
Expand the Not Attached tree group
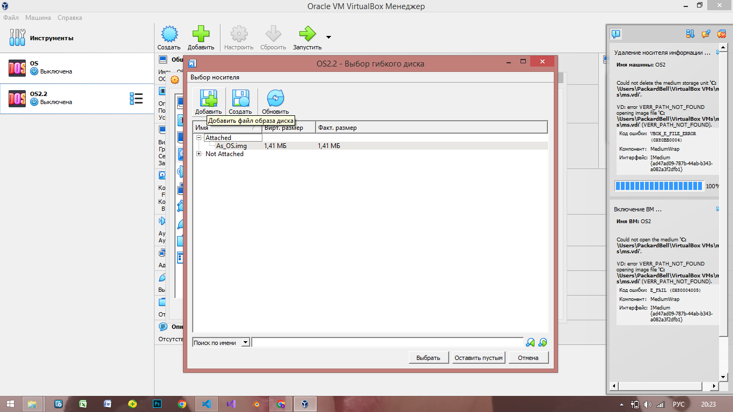[199, 154]
